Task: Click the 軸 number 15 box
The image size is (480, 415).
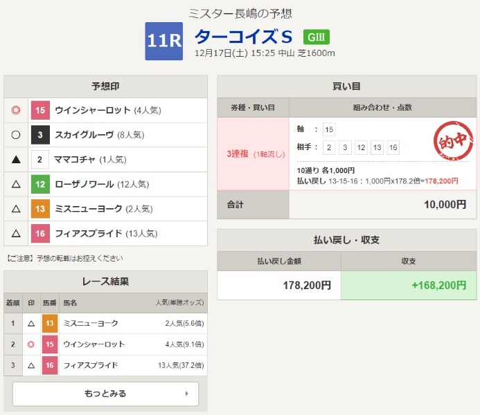Action: coord(329,129)
